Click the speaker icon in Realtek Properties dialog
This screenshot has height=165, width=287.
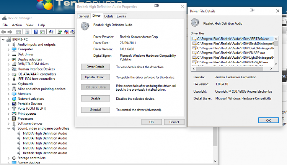point(85,26)
